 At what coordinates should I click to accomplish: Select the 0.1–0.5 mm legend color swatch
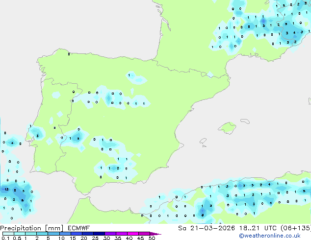[x=8, y=234]
